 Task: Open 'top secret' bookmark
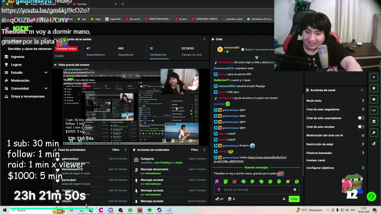(132, 19)
